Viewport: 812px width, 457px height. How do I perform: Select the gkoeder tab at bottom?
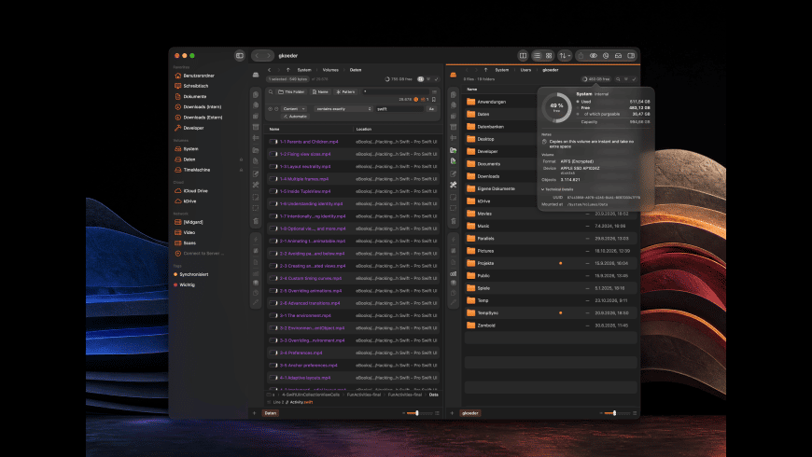(x=470, y=413)
